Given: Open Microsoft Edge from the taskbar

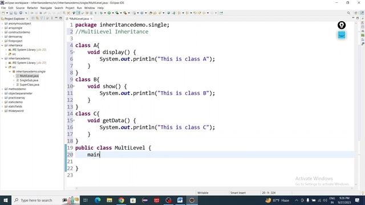Looking at the screenshot, I should point(98,200).
